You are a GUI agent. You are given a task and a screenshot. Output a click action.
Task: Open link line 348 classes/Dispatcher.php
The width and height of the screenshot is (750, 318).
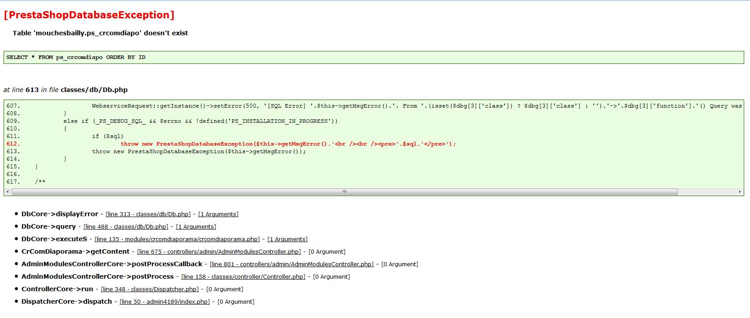[x=150, y=289]
